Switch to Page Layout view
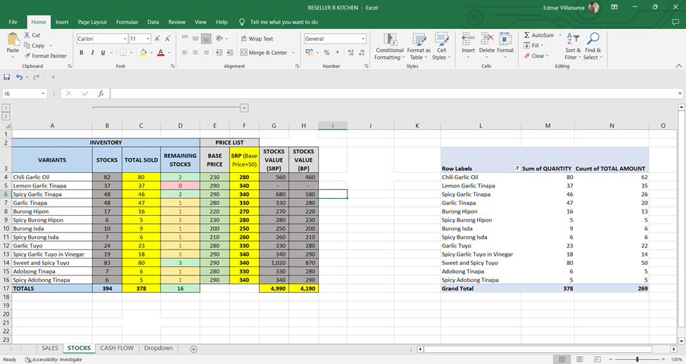This screenshot has height=364, width=686. click(579, 359)
